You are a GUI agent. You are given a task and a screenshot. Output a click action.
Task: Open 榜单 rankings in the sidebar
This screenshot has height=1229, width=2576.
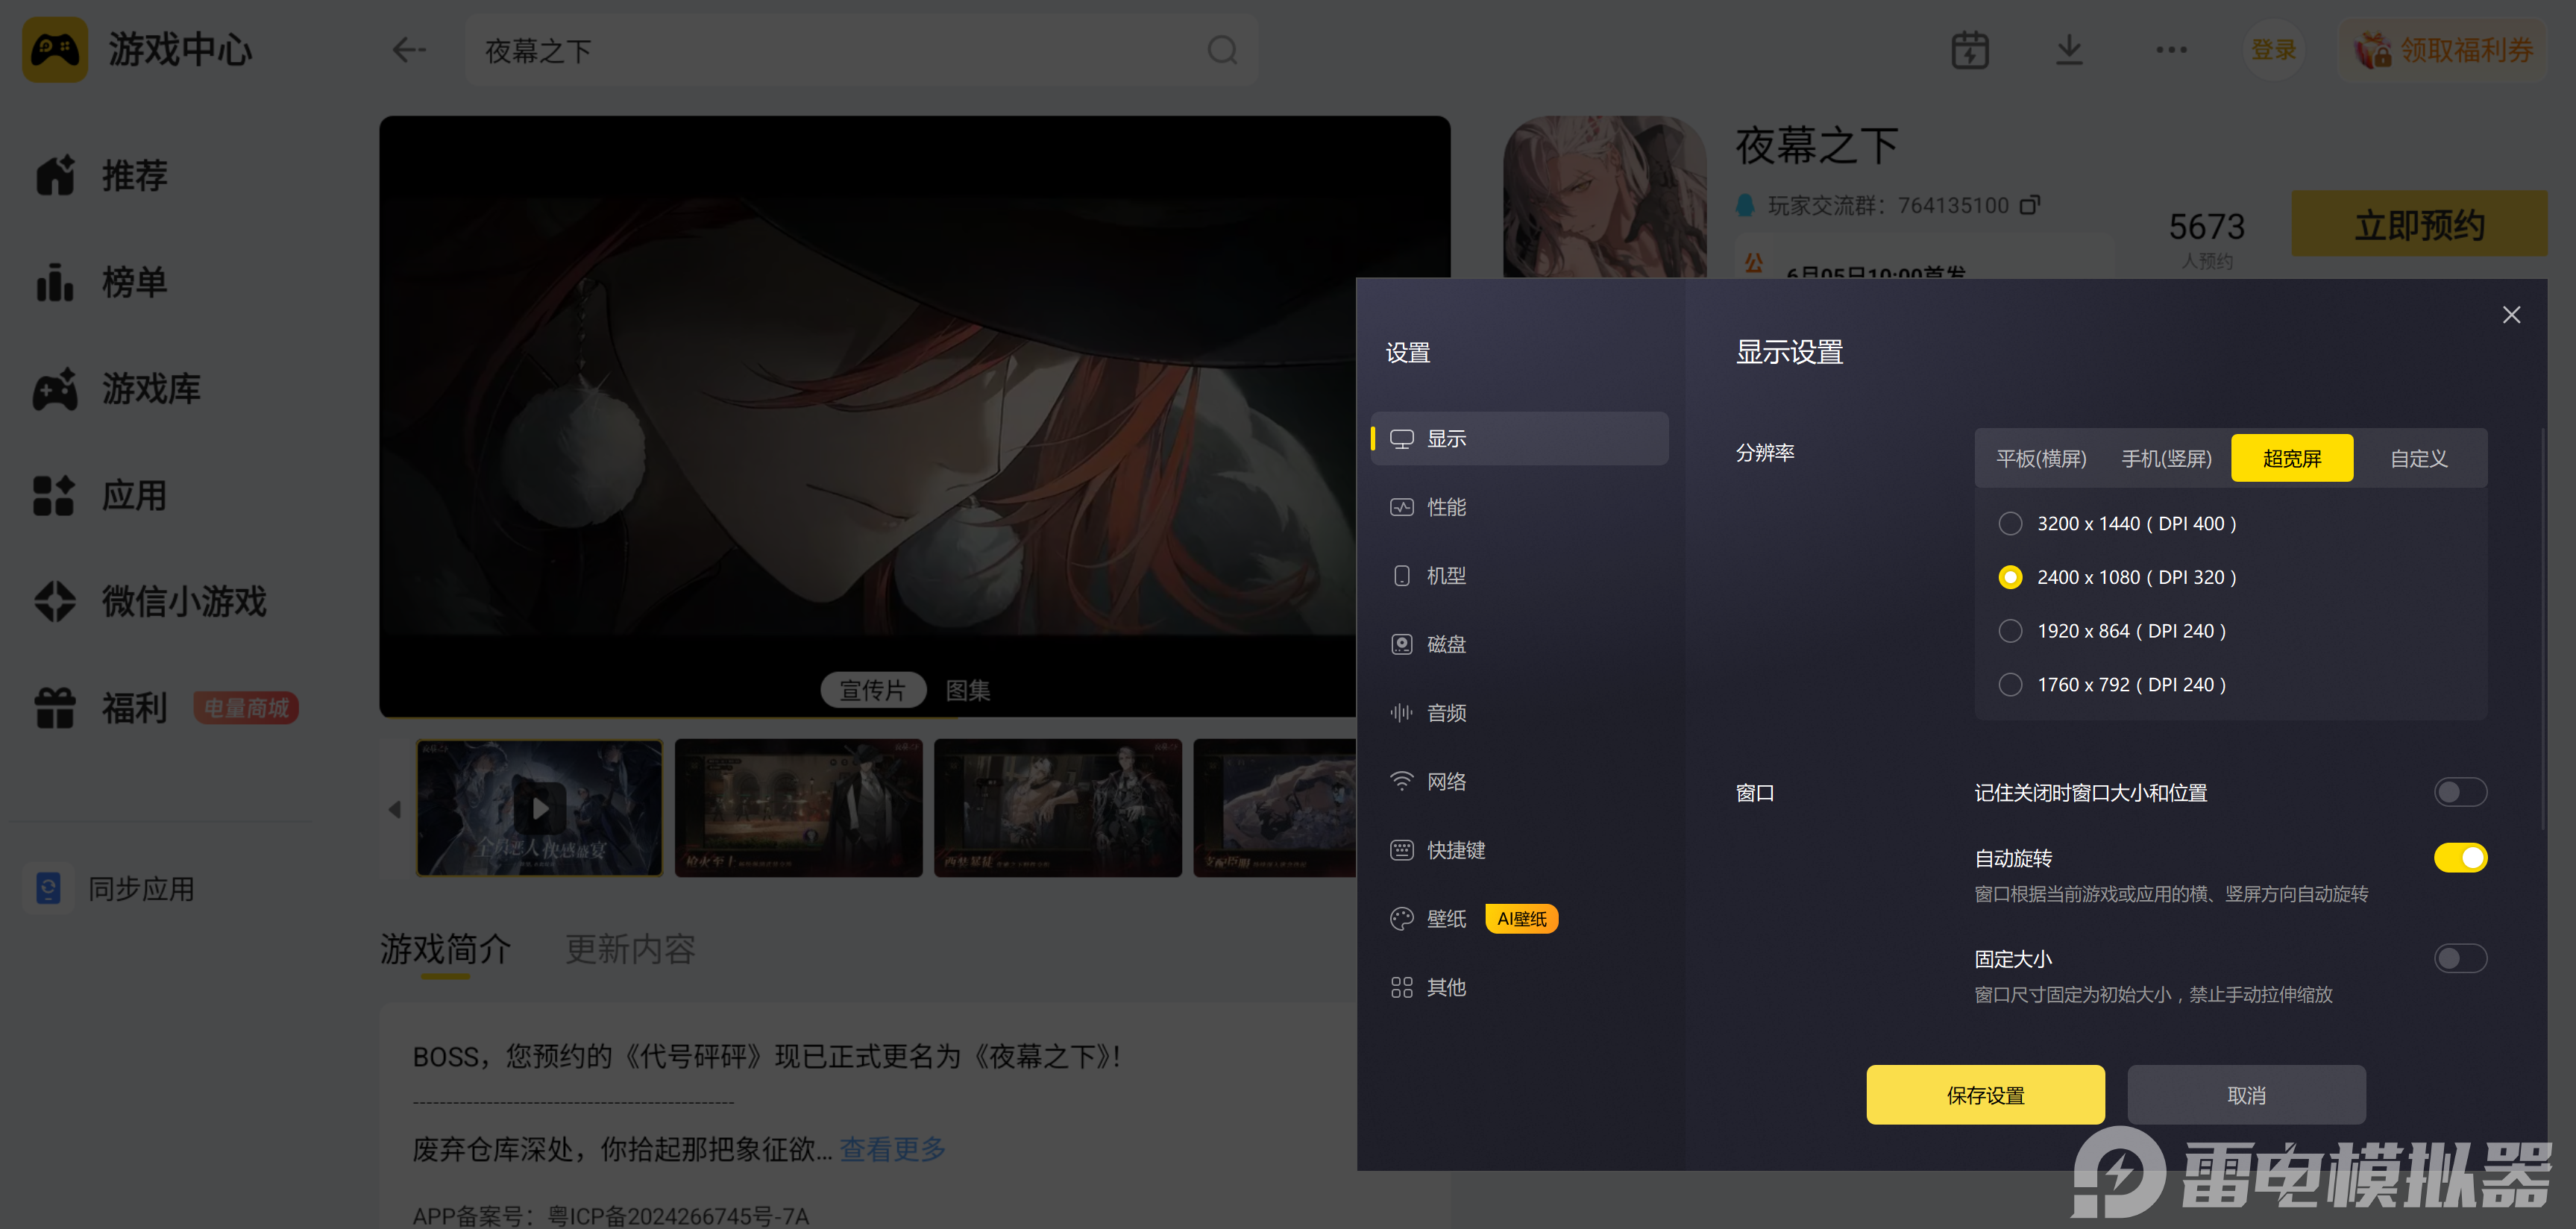point(102,283)
